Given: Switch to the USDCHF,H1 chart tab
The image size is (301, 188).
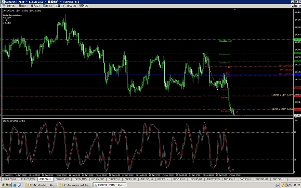Looking at the screenshot, I should (179, 179).
